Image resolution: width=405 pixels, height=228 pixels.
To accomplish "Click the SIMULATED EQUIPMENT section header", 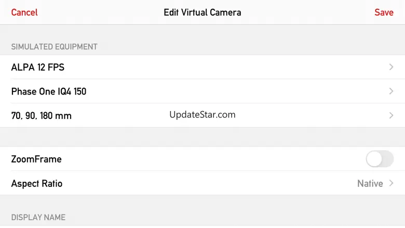I will click(x=55, y=47).
